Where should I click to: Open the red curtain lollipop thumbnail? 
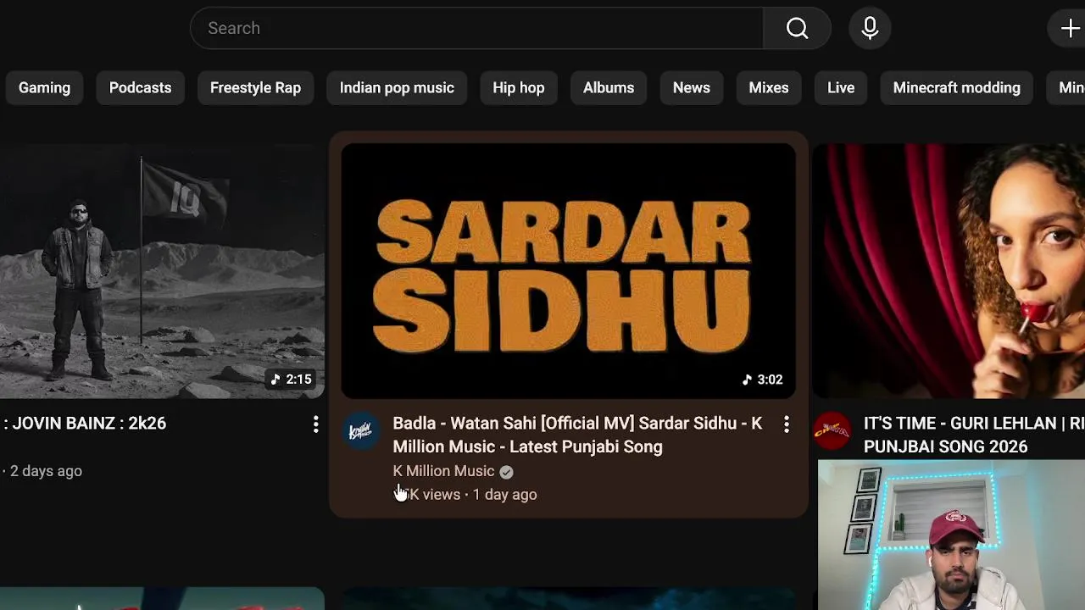(949, 270)
